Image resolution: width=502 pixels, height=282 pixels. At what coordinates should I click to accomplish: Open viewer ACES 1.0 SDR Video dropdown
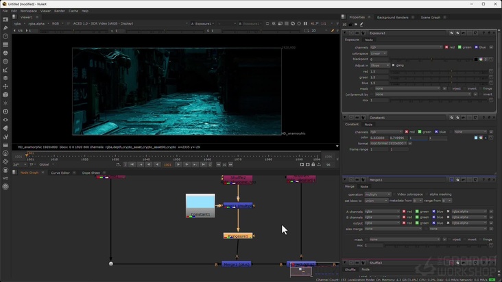130,23
